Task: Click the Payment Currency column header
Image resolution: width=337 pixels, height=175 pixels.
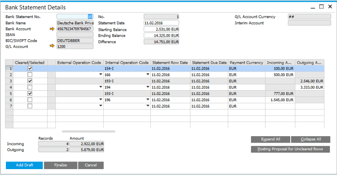Action: [246, 62]
